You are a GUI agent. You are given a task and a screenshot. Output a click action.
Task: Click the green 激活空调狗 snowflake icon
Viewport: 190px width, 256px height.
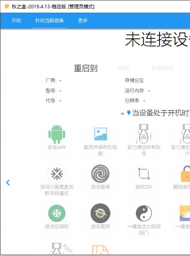point(57,213)
